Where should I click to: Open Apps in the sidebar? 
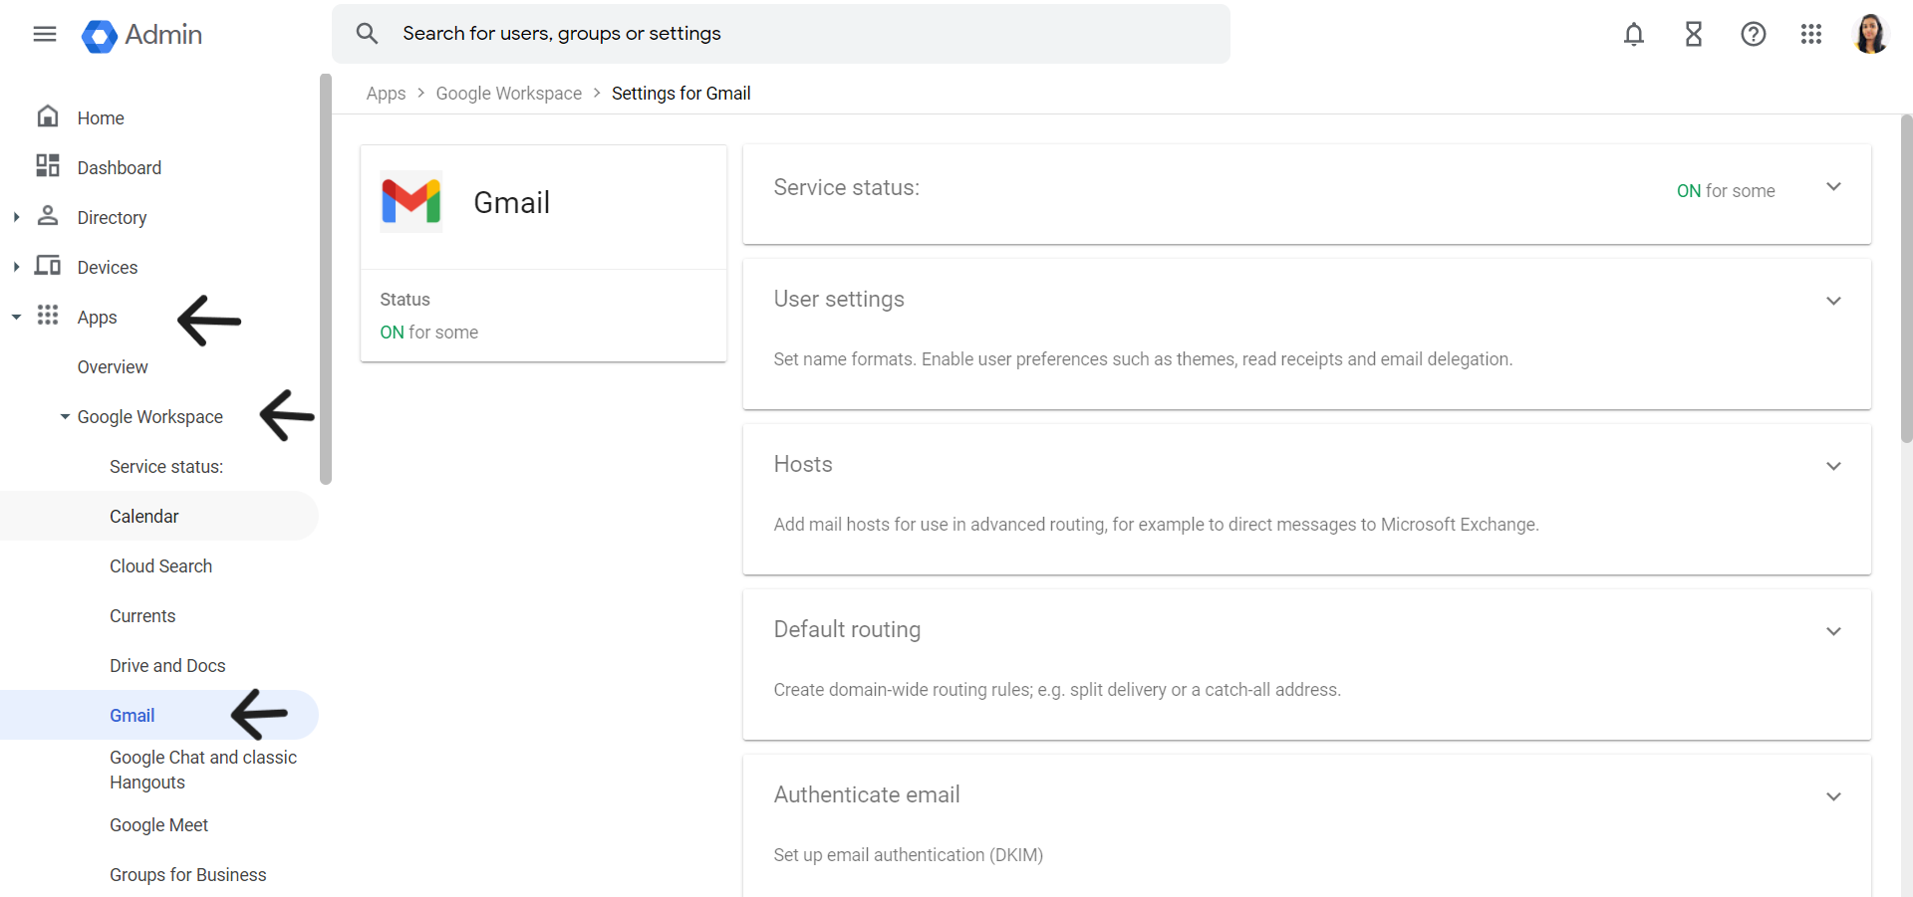tap(98, 318)
